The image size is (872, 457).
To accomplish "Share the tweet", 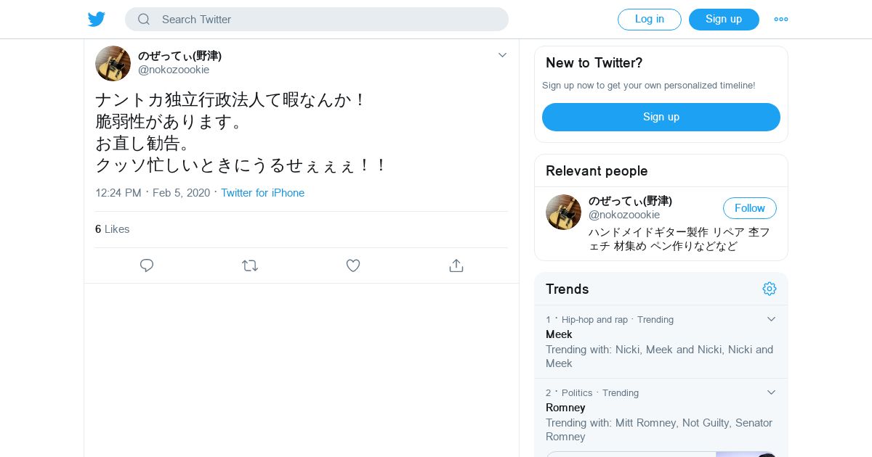I will pos(456,265).
